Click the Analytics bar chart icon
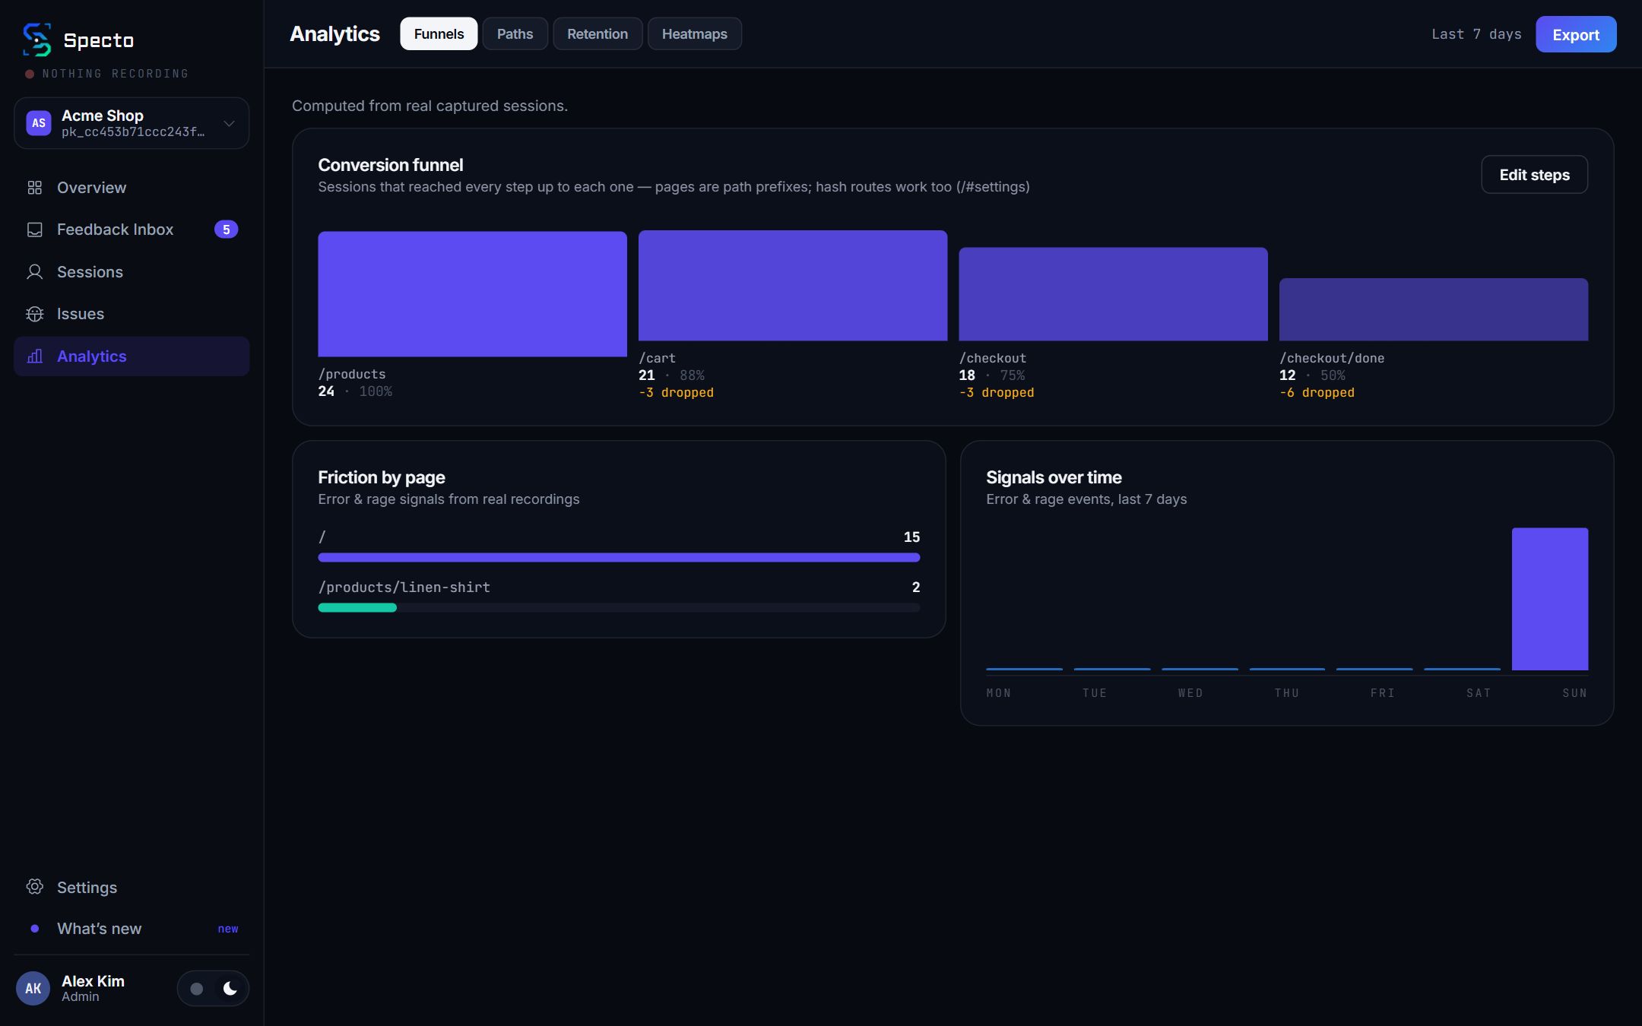 (35, 356)
